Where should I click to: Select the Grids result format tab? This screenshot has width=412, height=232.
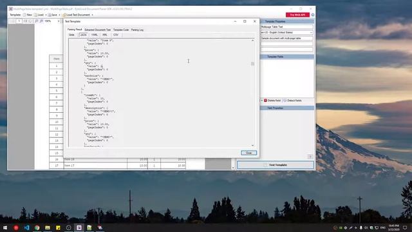pyautogui.click(x=71, y=35)
